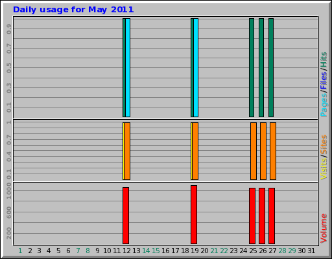Click the green Hits bar for day 25

(x=252, y=67)
